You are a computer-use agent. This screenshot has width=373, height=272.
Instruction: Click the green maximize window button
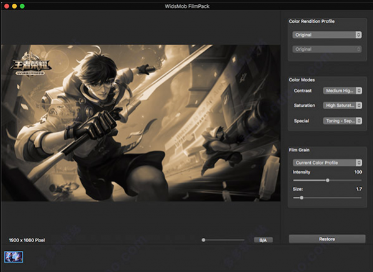click(22, 5)
